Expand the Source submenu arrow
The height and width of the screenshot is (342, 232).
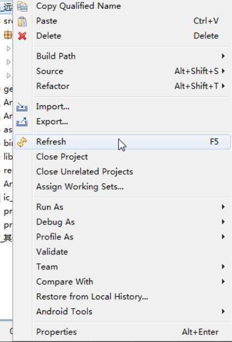(223, 71)
